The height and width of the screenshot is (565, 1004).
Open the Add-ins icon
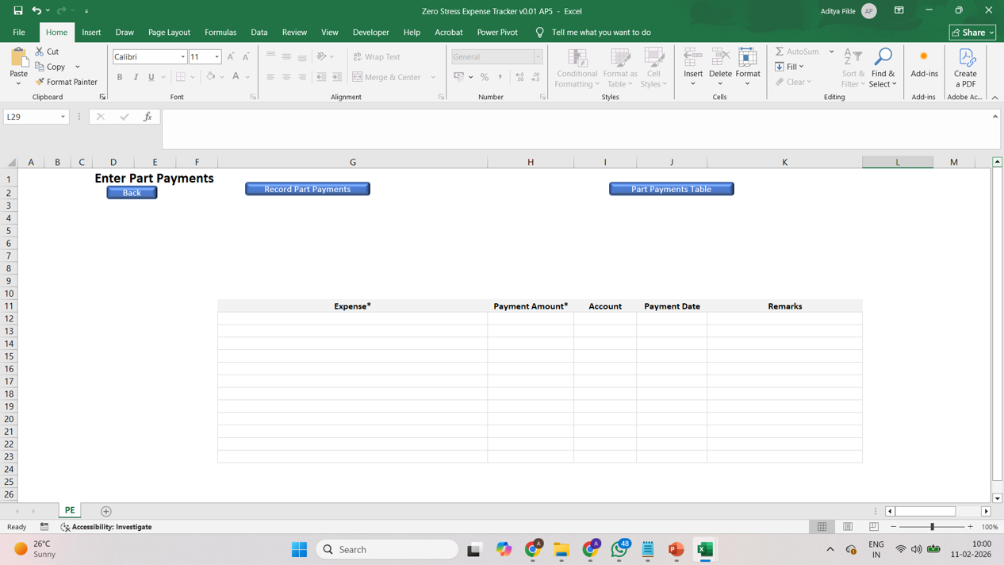coord(924,63)
